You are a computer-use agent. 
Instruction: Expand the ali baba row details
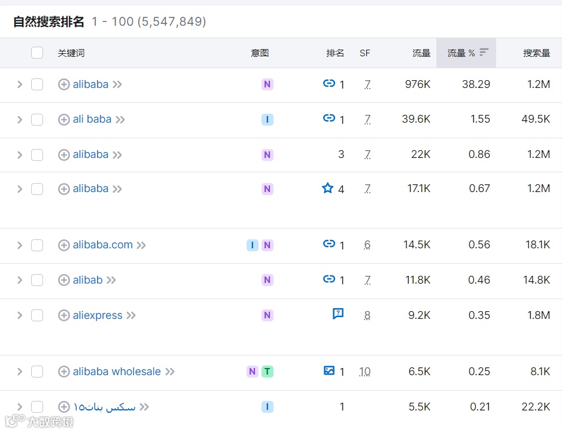pos(20,120)
